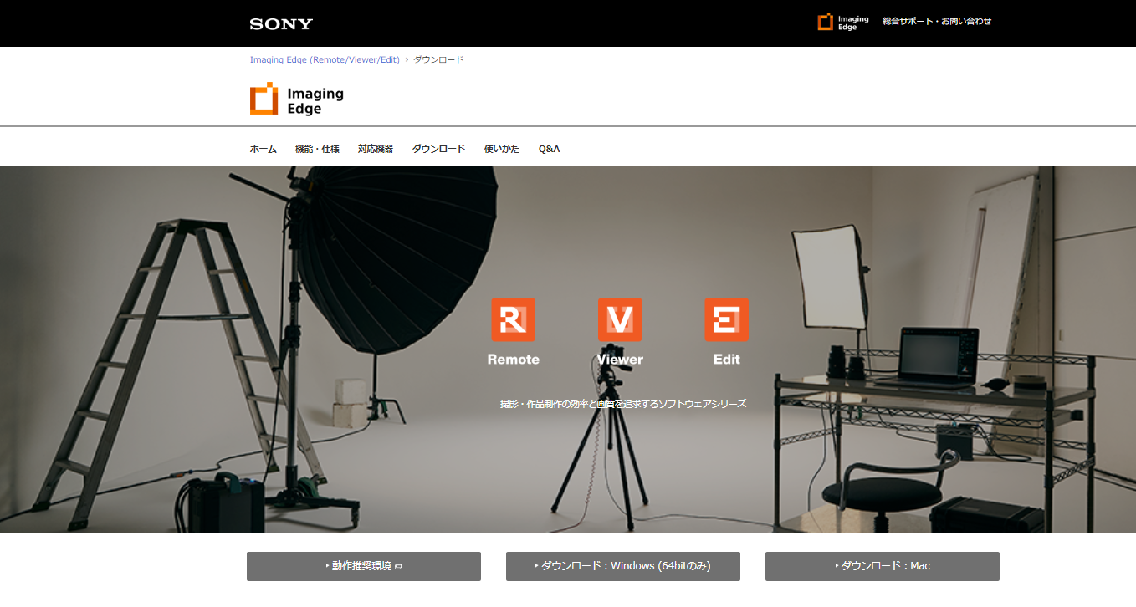Open the 使いかた navigation item
The width and height of the screenshot is (1136, 607).
(502, 149)
